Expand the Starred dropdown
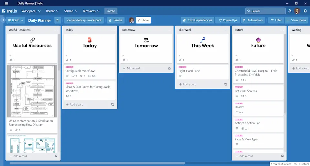Screen dimensions: 310x166 71,11
